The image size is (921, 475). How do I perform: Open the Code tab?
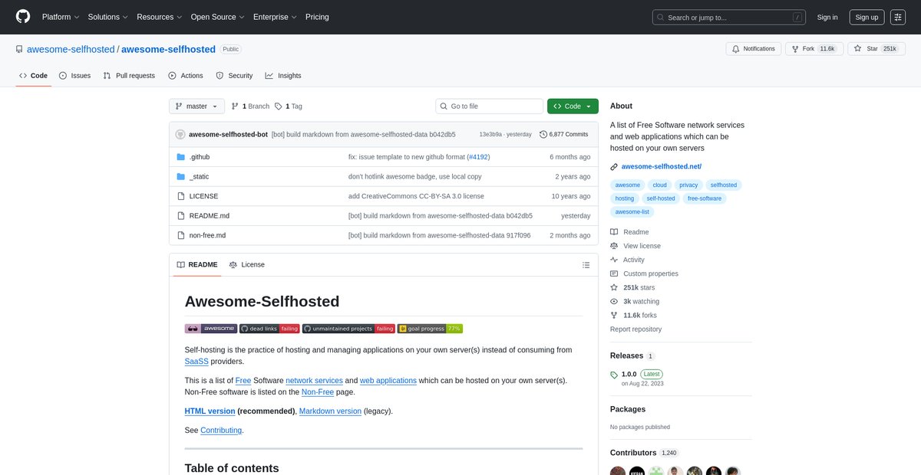pos(33,76)
